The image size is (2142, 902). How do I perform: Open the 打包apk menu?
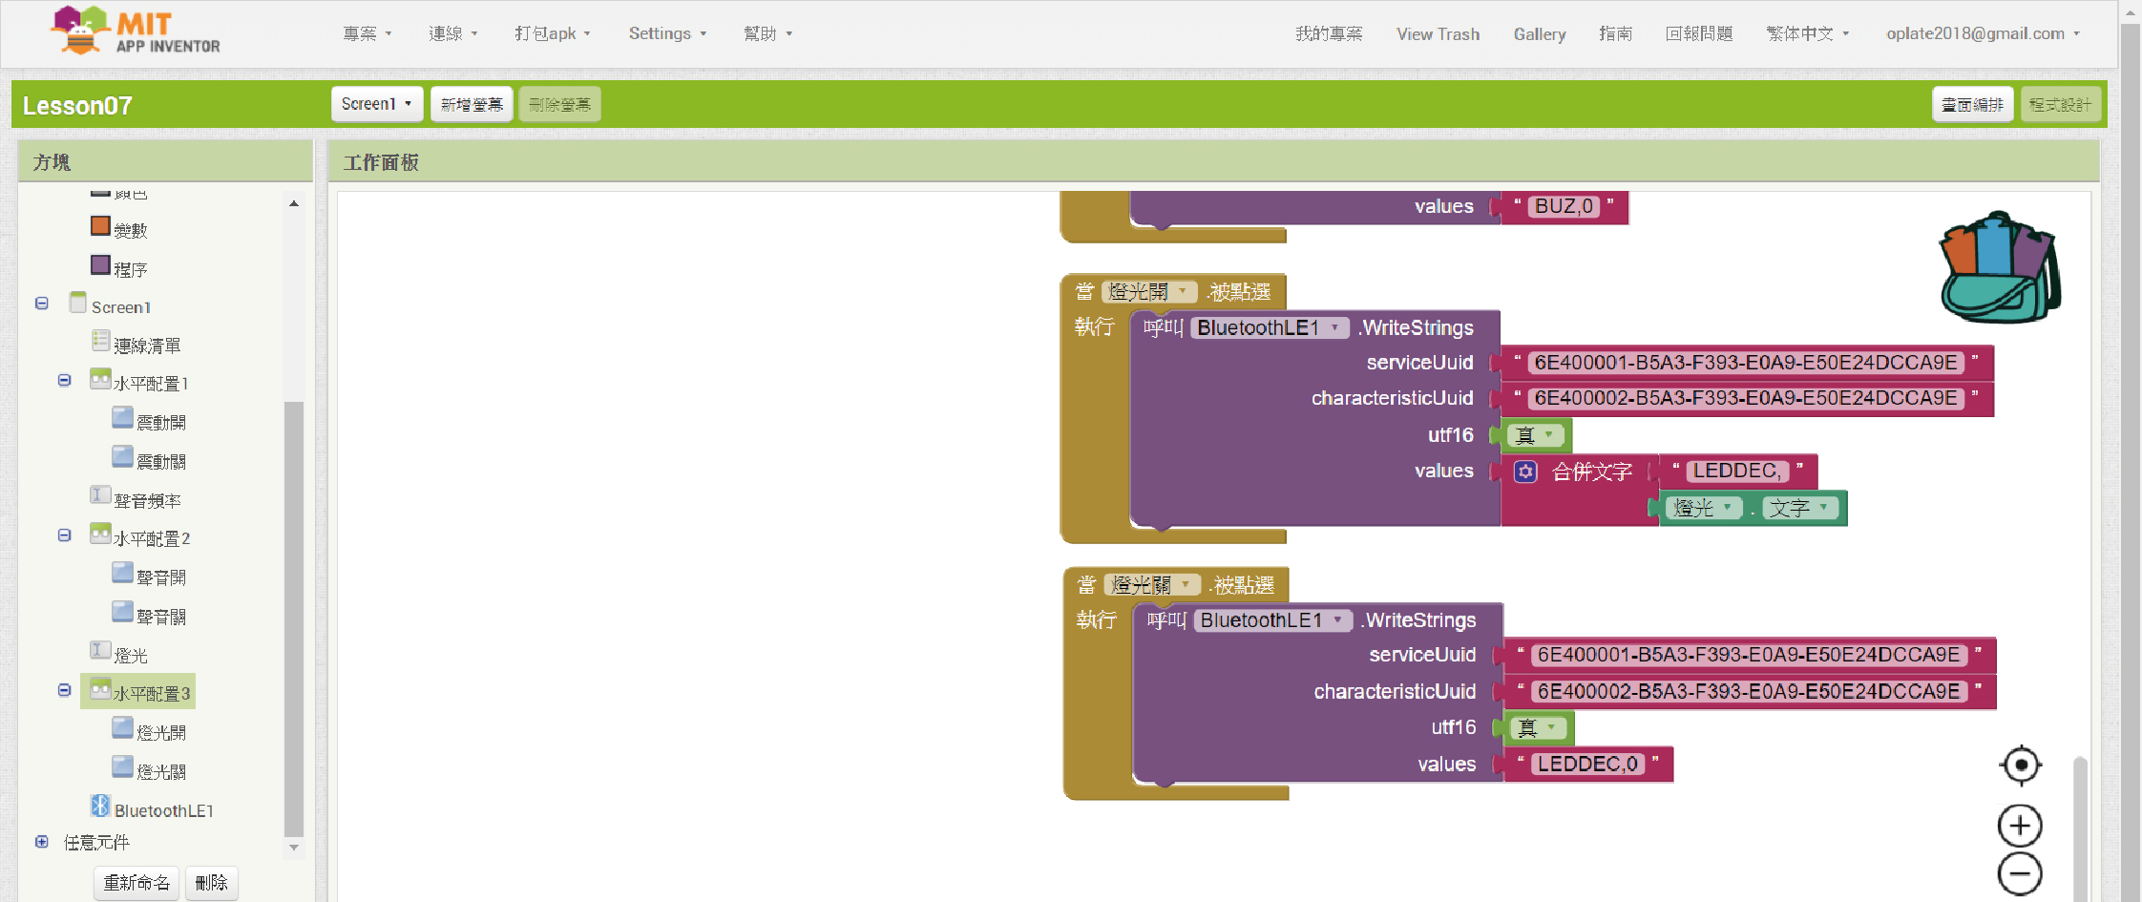[x=552, y=33]
